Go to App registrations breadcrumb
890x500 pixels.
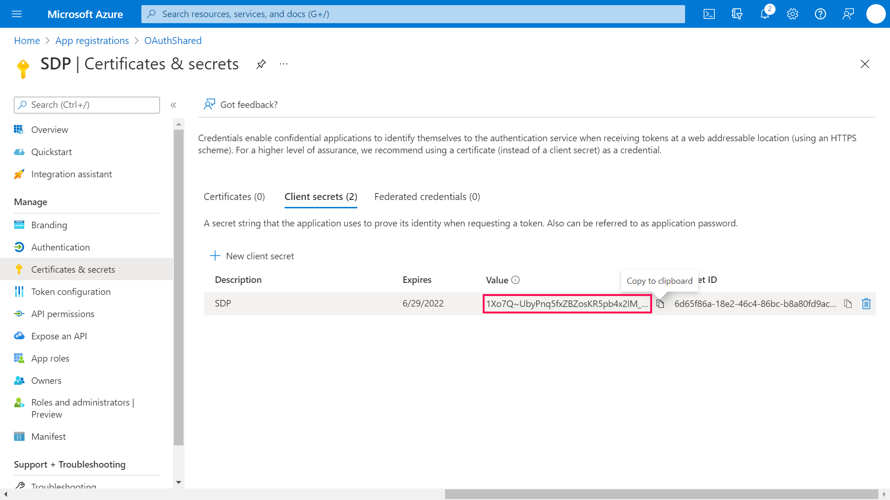(x=92, y=41)
